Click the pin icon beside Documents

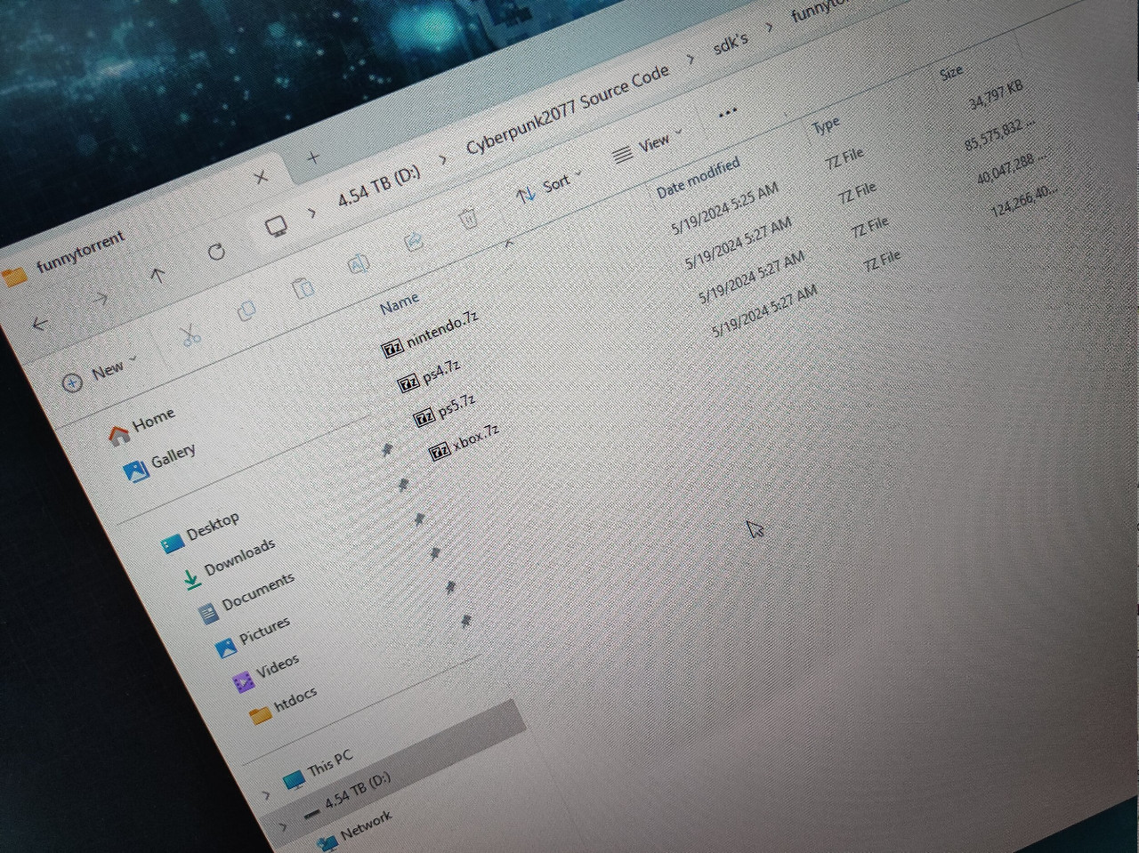point(418,519)
